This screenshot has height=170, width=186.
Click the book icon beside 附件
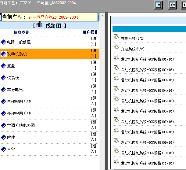click(x=3, y=137)
